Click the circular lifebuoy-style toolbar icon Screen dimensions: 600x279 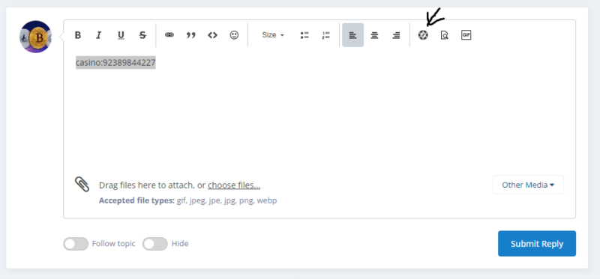[423, 35]
